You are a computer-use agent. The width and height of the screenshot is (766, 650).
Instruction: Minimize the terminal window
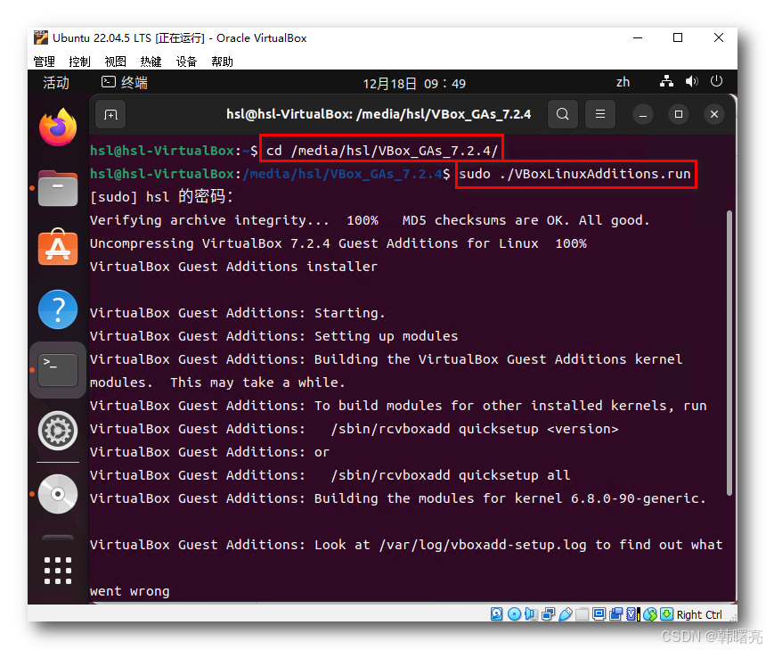pos(643,114)
